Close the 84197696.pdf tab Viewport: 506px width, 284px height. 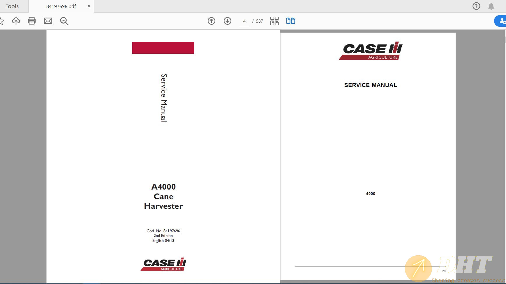point(89,6)
